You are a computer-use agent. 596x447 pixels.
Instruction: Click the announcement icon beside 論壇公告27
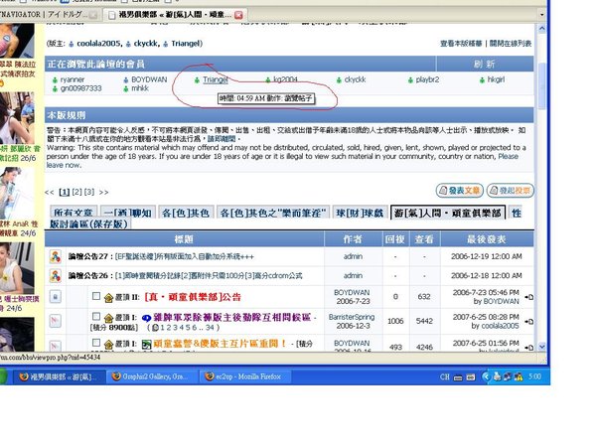click(56, 255)
